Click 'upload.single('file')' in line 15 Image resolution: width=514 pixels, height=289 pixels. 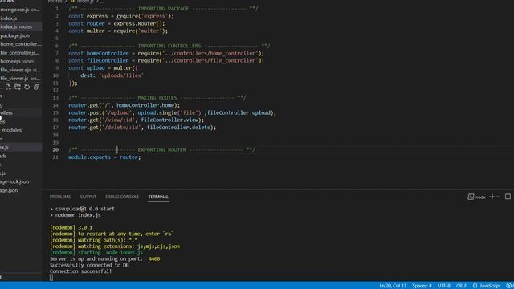click(169, 112)
